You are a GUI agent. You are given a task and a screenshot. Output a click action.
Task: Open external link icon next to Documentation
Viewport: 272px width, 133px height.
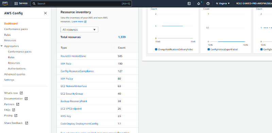pos(26,99)
